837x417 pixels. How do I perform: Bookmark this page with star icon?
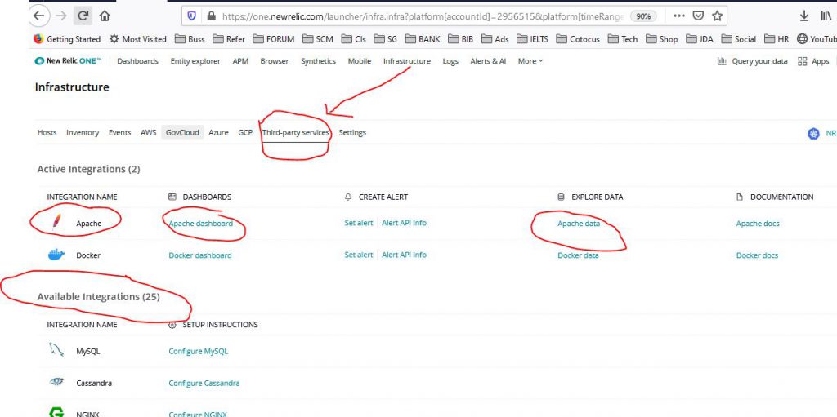coord(717,16)
